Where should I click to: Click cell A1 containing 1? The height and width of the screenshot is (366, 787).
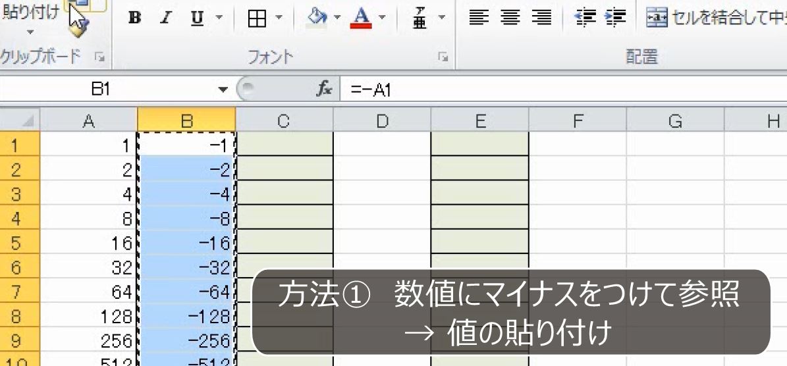(88, 144)
